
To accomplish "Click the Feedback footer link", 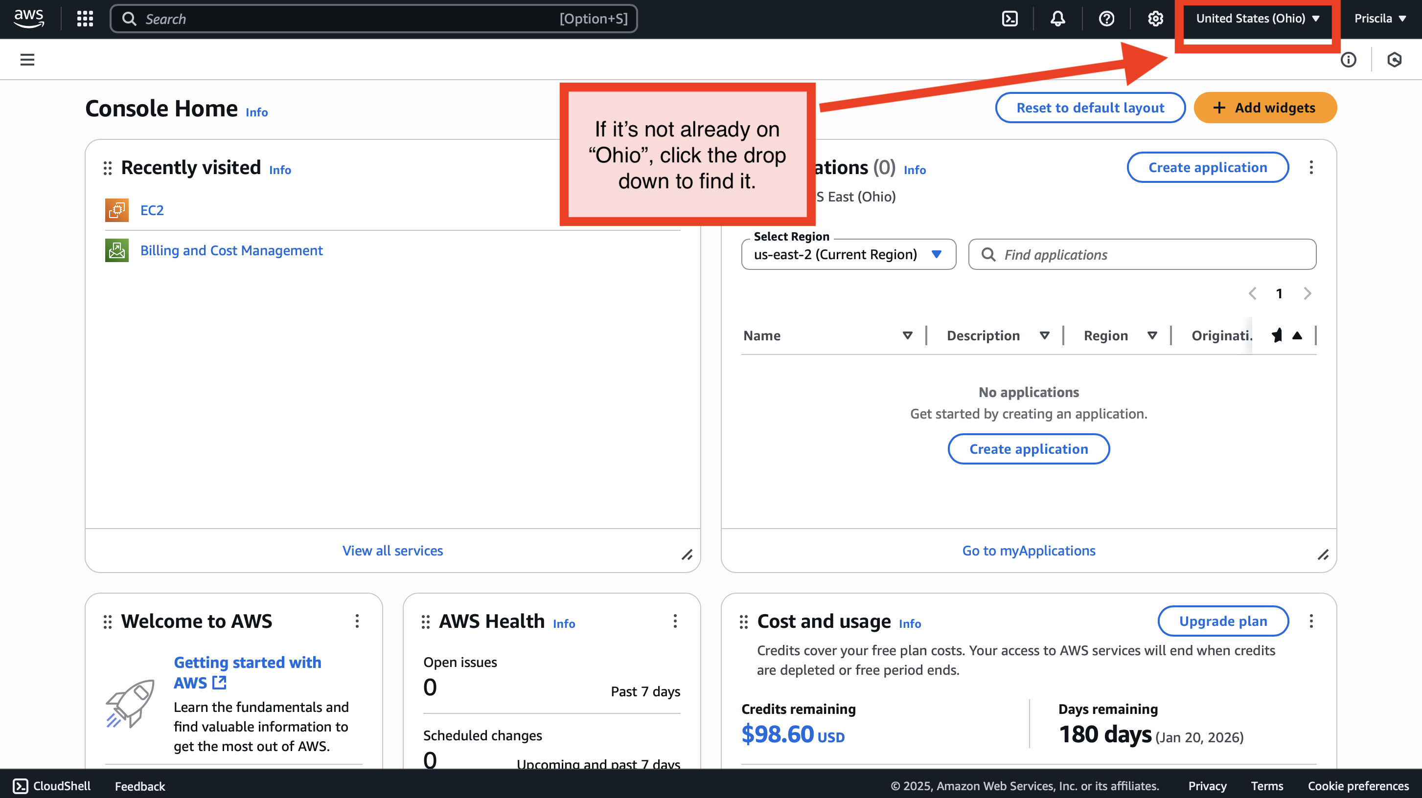I will point(139,786).
